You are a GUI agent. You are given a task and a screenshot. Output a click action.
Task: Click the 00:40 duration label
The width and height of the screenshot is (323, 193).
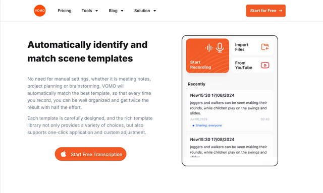click(x=265, y=119)
